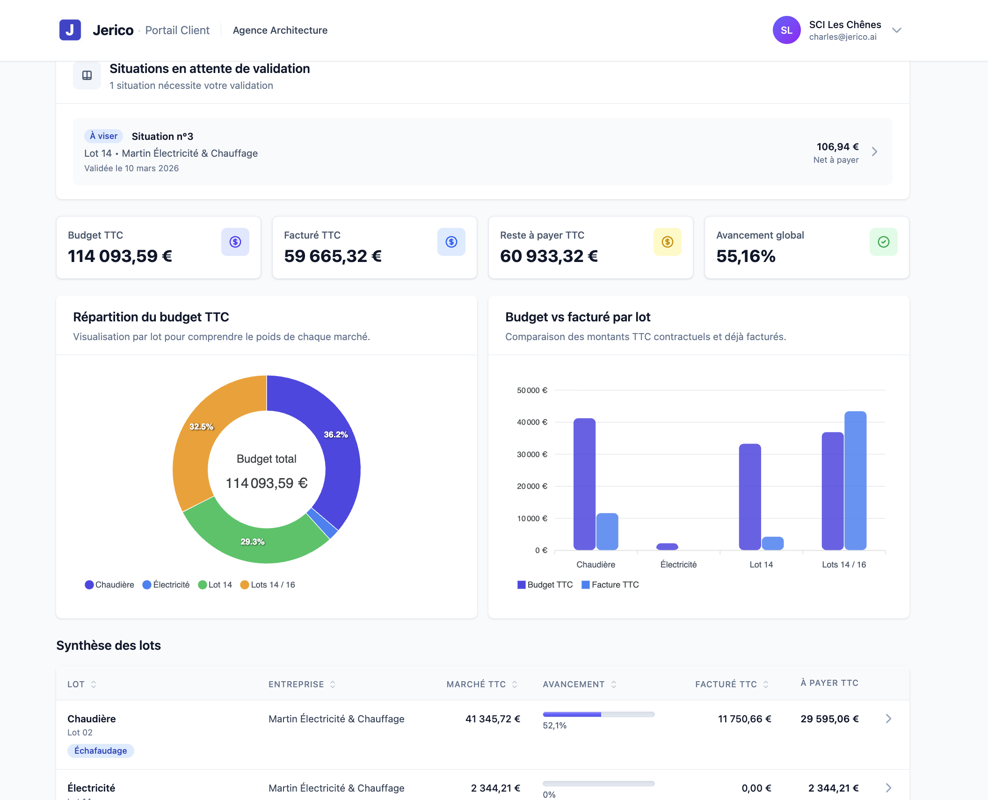Screen dimensions: 988x800
Task: Open Chaudière lot row via its chevron
Action: coord(888,719)
